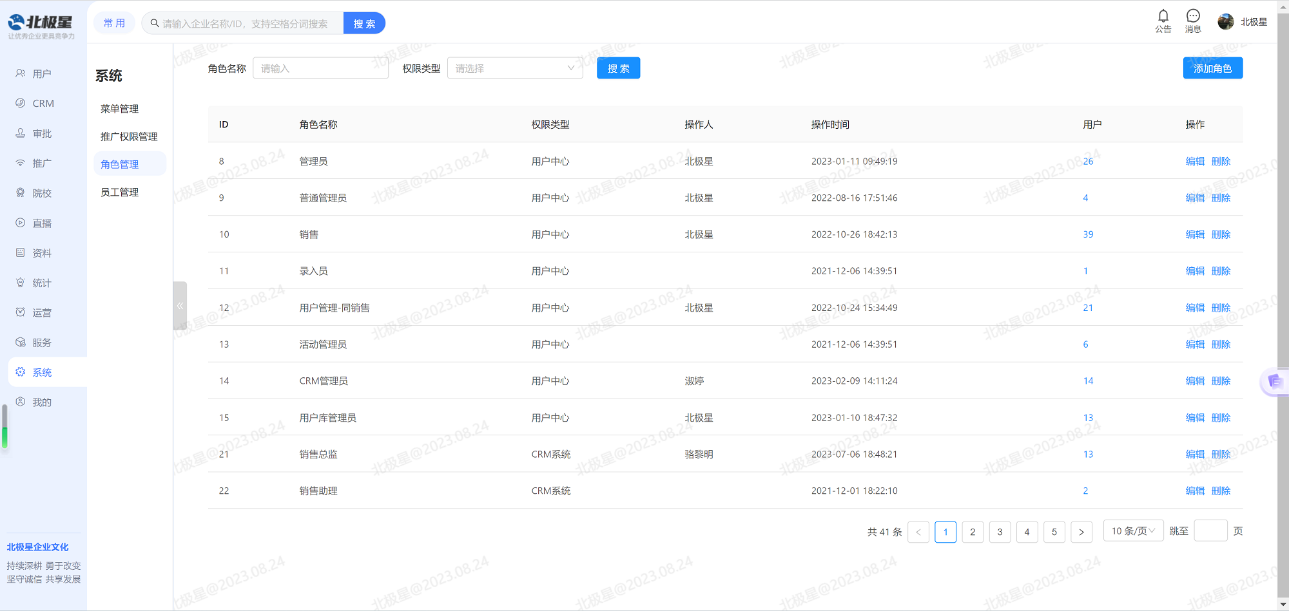Open user count 26 for 管理员
The height and width of the screenshot is (611, 1289).
tap(1088, 161)
